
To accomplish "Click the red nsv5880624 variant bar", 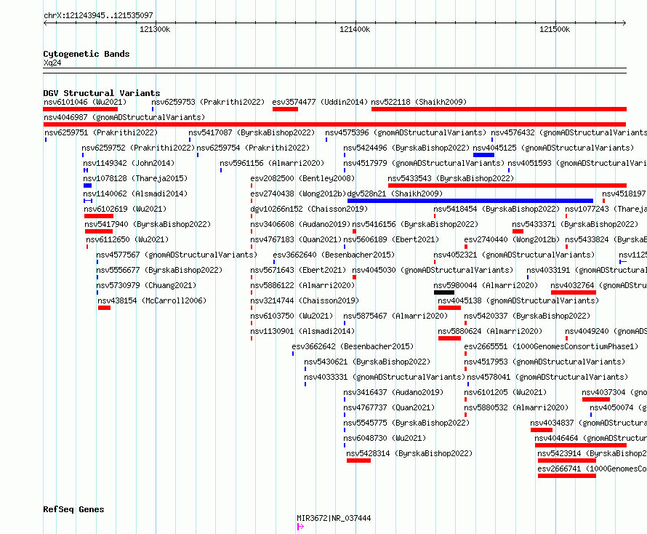I will 449,338.
